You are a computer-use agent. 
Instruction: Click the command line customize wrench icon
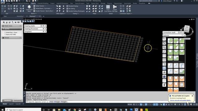24,96
